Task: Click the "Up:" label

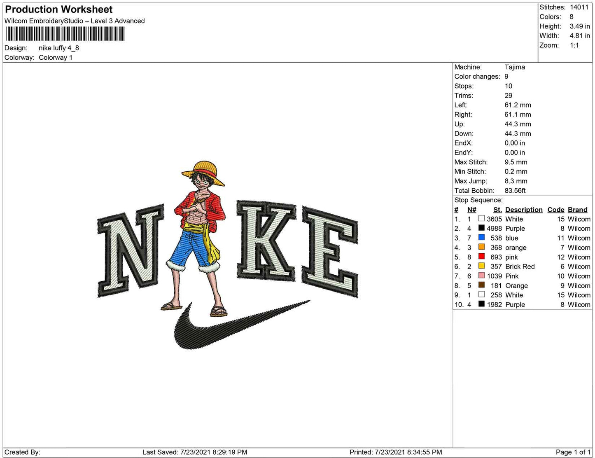Action: click(x=460, y=124)
